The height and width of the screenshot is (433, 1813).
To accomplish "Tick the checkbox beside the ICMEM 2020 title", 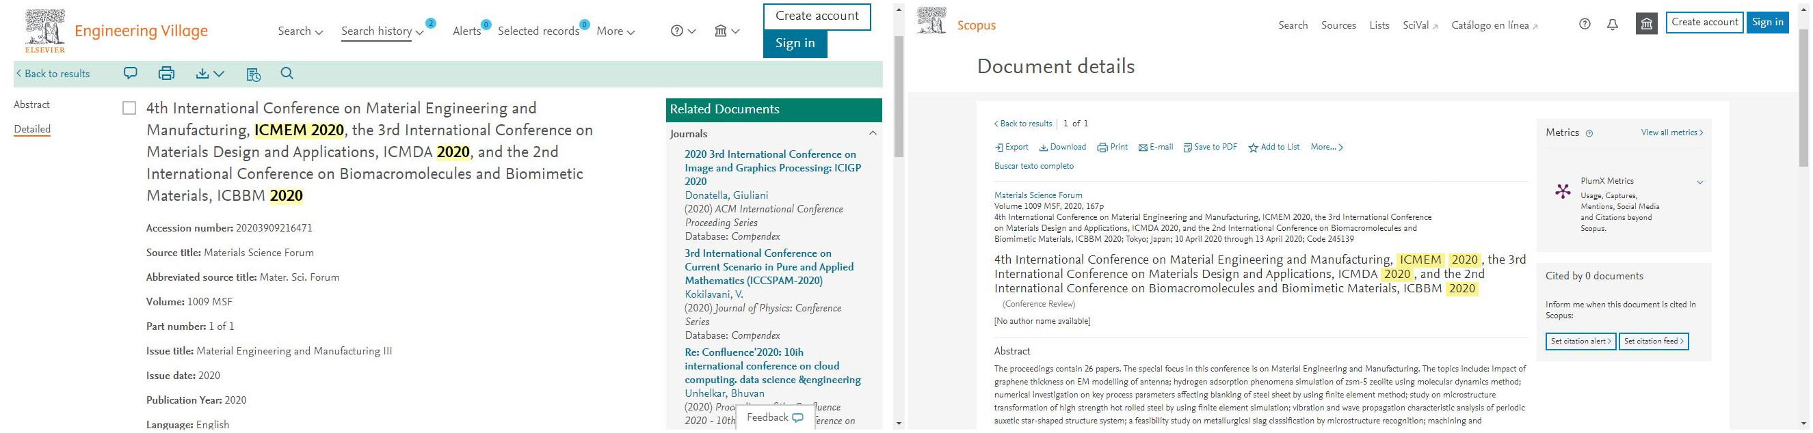I will (129, 108).
